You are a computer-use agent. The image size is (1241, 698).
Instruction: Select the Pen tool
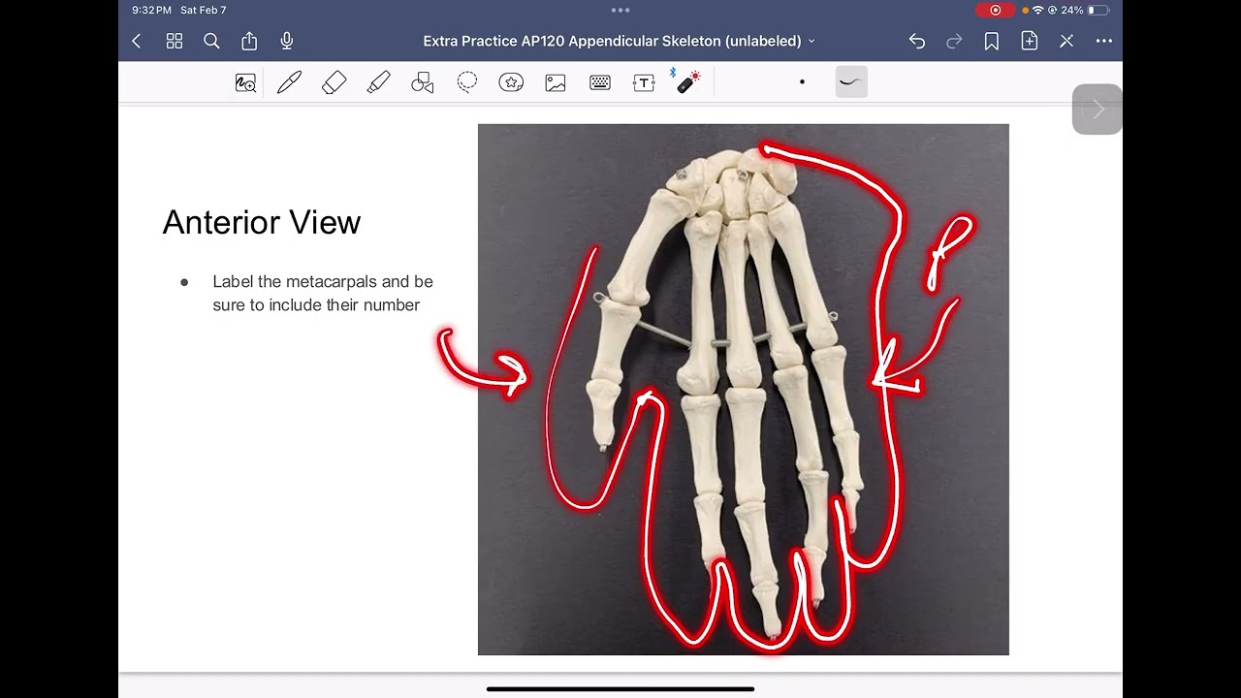[x=289, y=83]
